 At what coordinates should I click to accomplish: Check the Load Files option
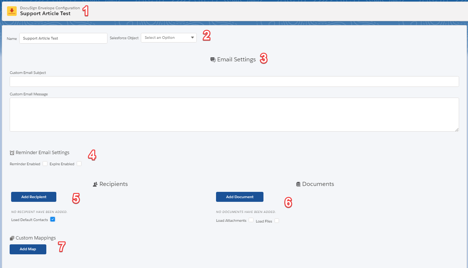click(x=276, y=220)
